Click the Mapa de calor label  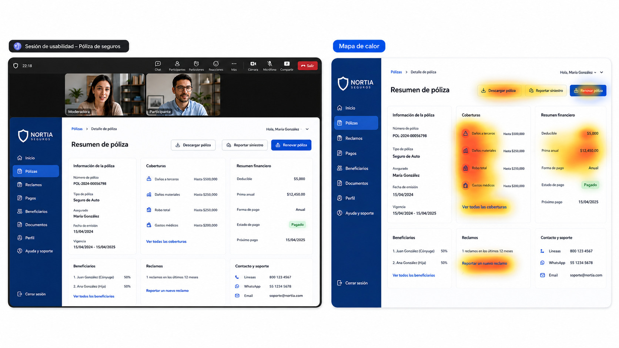359,46
